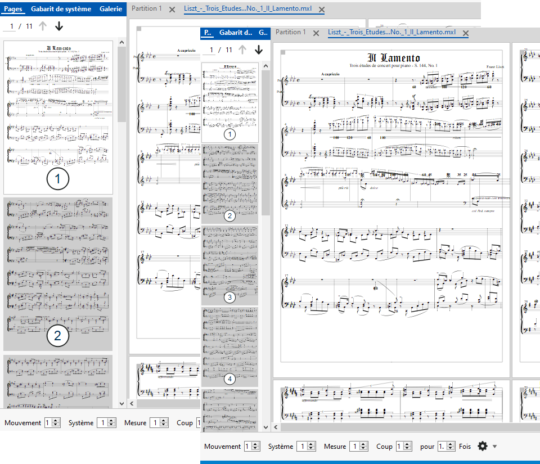This screenshot has width=540, height=464.
Task: Open the Galerie tab in the back window
Action: [111, 8]
